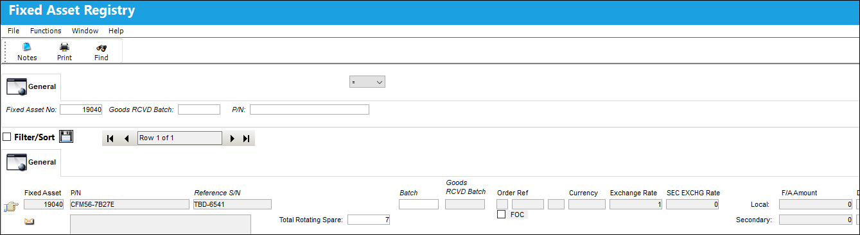The image size is (860, 235).
Task: Go to last row arrow
Action: click(x=246, y=138)
